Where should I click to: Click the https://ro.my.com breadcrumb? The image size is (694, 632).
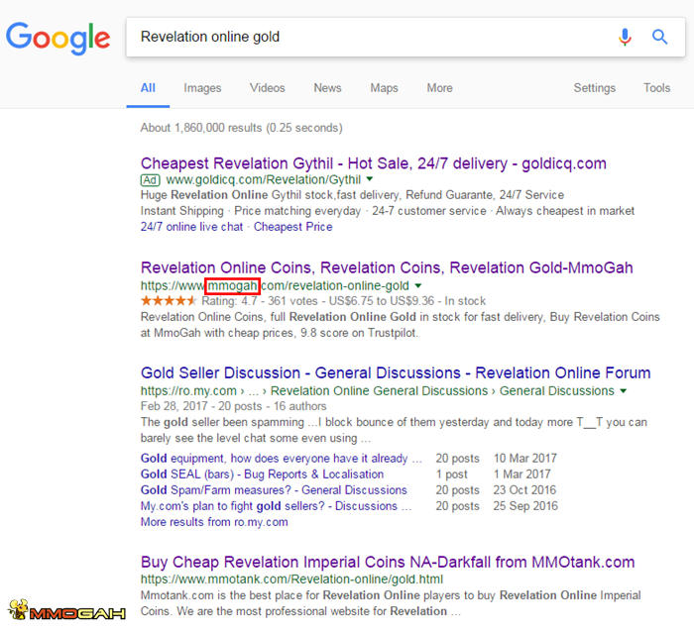click(188, 391)
